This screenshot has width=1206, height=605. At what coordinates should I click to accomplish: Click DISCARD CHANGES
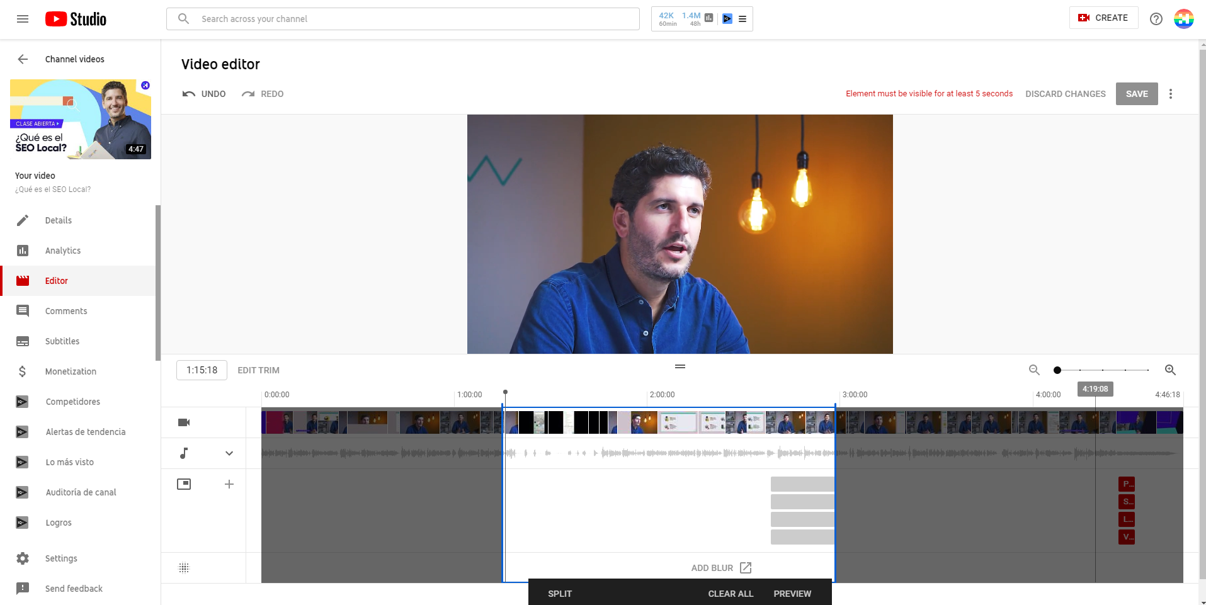1065,94
